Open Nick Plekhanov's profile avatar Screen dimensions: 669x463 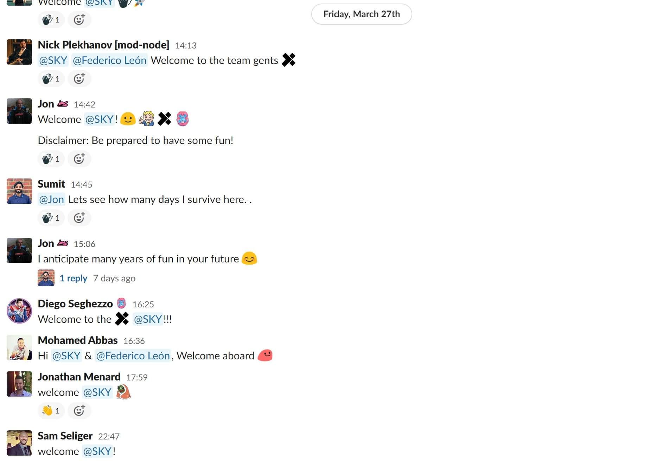(19, 52)
